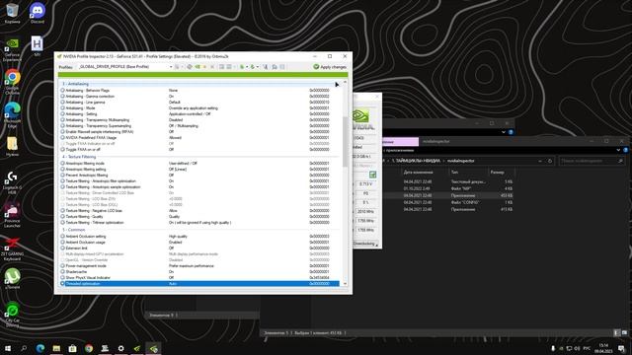Viewport: 632px width, 355px height.
Task: Select Enable Maxwell sample interleaving (MFAA) row
Action: pos(199,131)
